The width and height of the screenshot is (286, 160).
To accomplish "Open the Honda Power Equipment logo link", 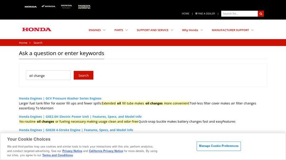I will (x=66, y=6).
